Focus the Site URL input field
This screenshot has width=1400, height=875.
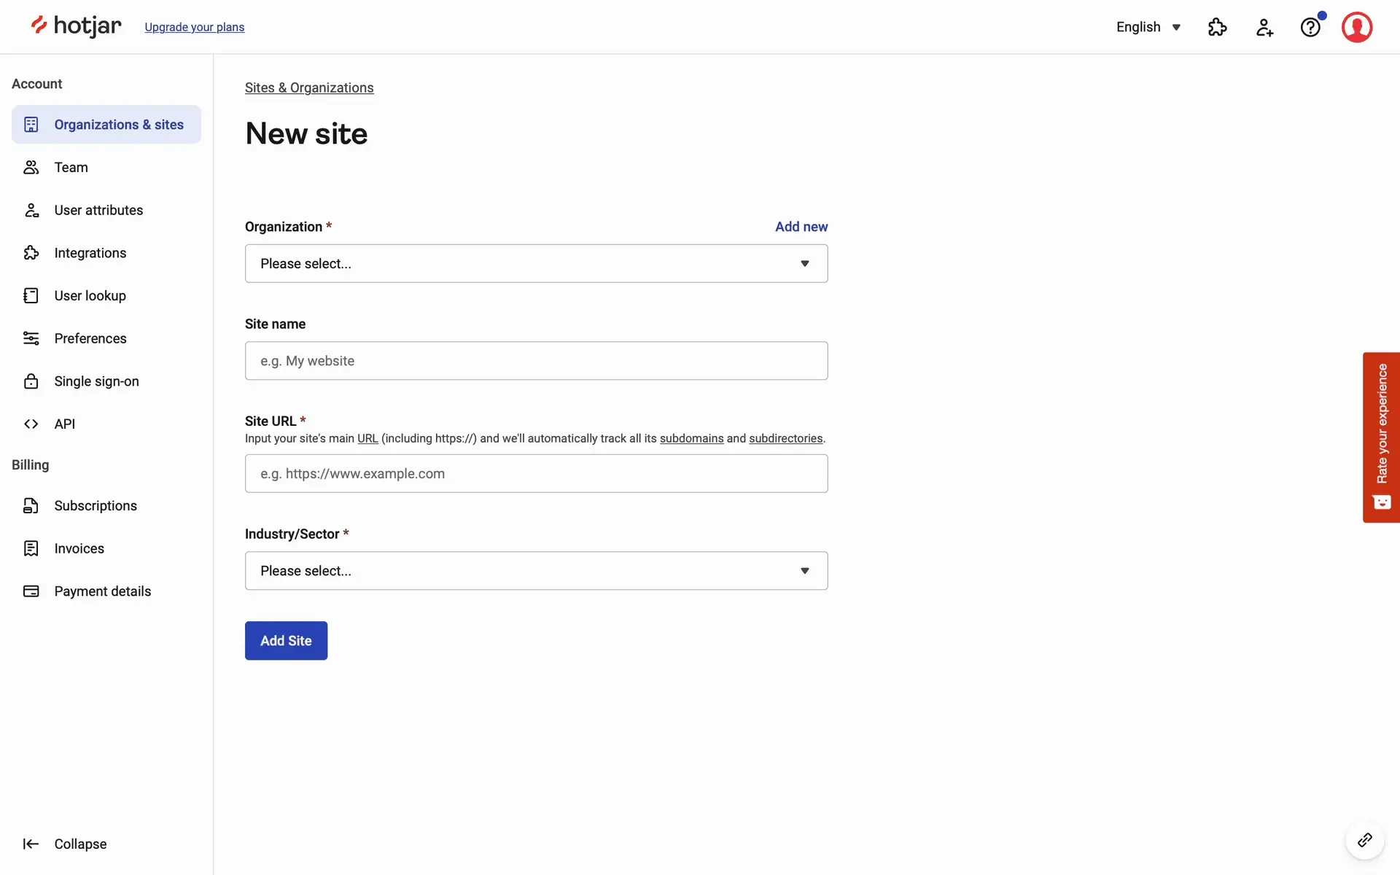tap(536, 473)
